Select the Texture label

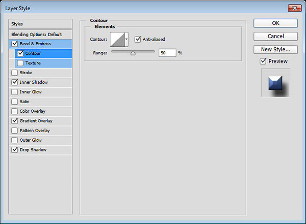tap(33, 63)
